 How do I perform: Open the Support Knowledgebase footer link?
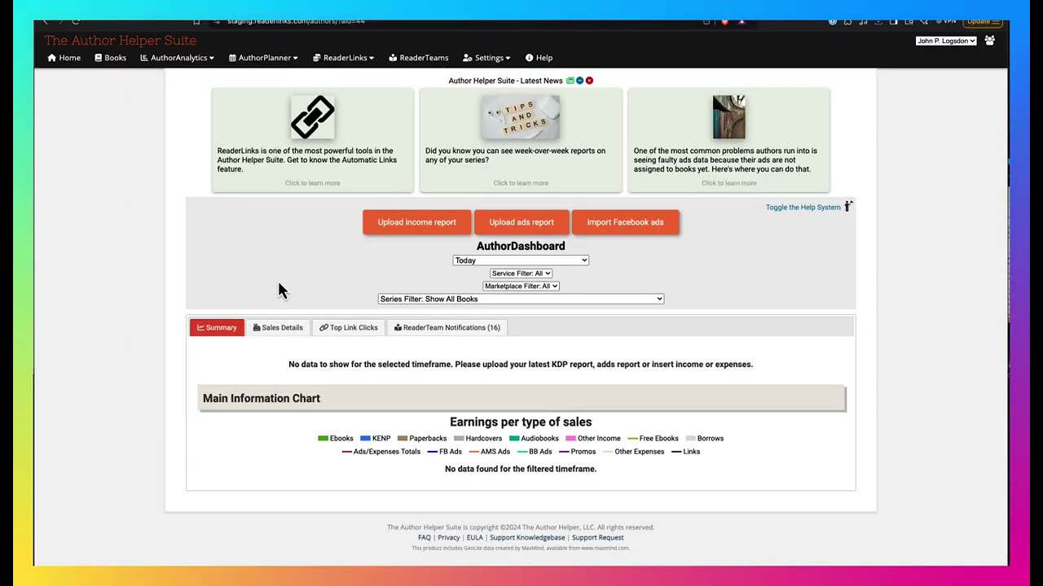(x=527, y=538)
